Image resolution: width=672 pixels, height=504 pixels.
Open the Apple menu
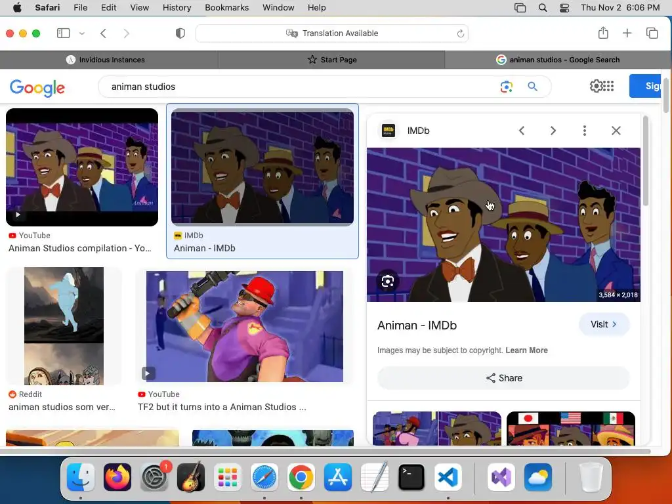pyautogui.click(x=17, y=8)
